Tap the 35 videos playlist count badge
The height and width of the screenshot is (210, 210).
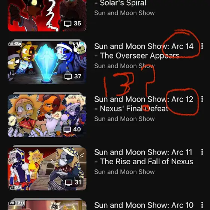73,23
